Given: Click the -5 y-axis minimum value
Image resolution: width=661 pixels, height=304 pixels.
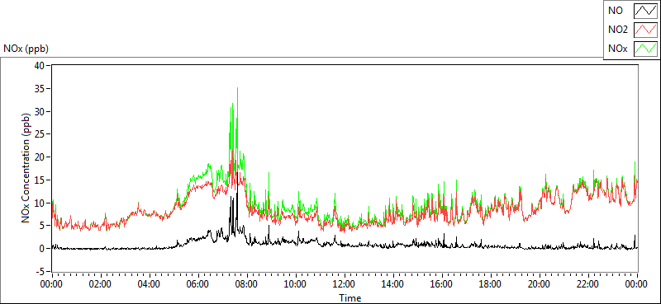Looking at the screenshot, I should tap(41, 271).
